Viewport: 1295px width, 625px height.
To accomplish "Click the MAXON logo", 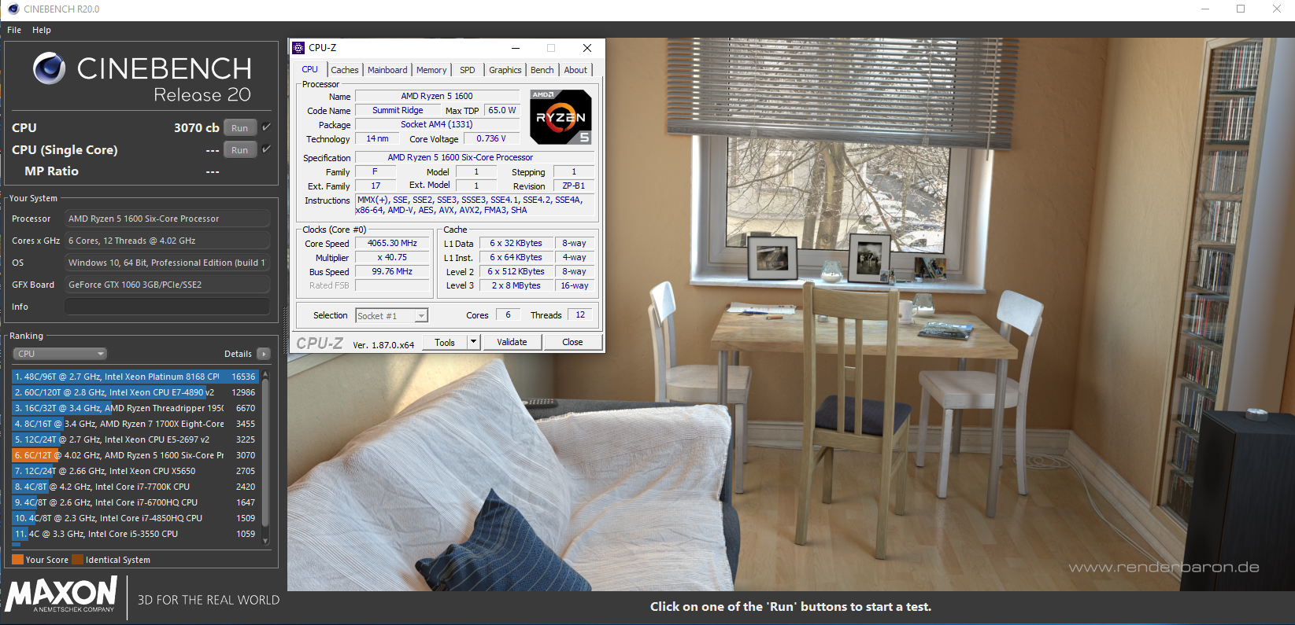I will tap(61, 595).
